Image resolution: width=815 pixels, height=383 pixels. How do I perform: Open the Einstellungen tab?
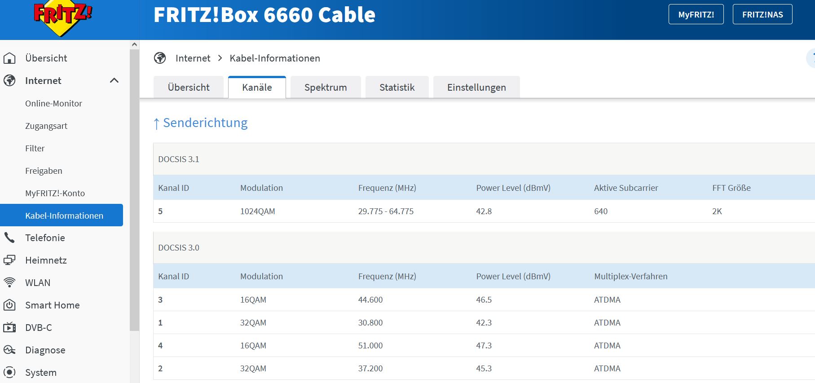(476, 88)
